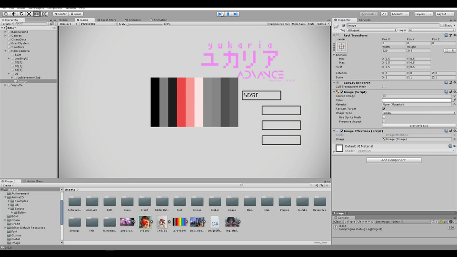Enable Cull Transparent Mesh checkbox

click(x=384, y=87)
